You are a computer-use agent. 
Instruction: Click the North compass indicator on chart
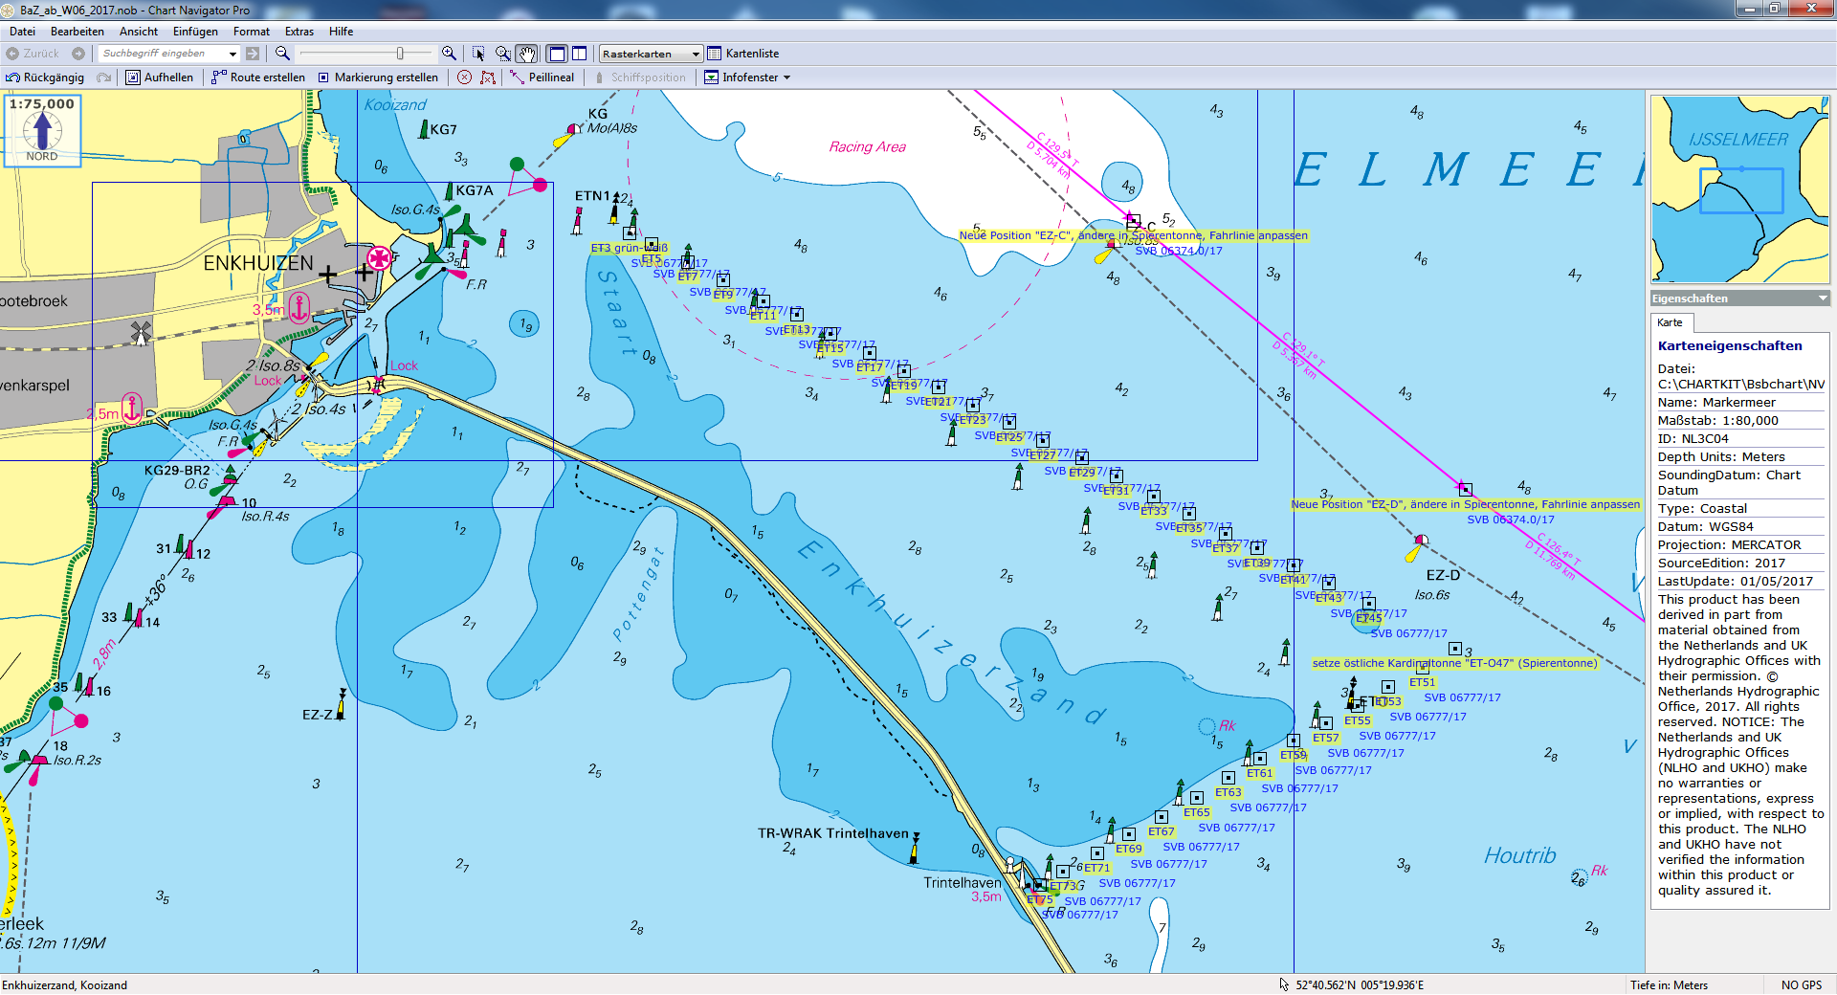point(42,131)
